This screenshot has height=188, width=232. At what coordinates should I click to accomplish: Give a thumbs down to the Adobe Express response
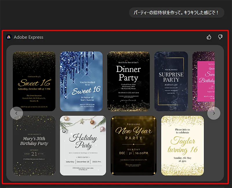pyautogui.click(x=220, y=37)
